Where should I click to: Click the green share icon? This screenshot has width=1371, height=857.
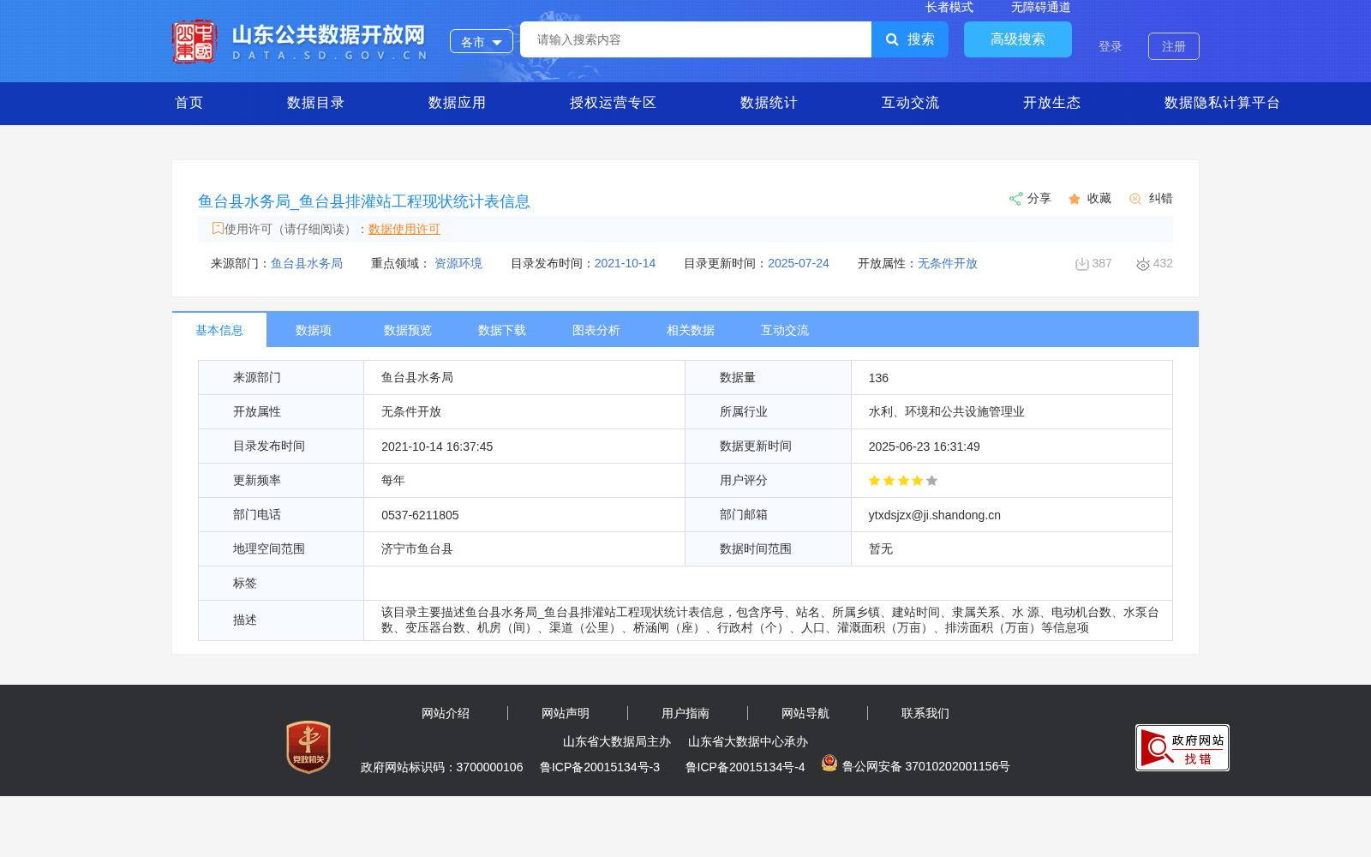pyautogui.click(x=1015, y=199)
